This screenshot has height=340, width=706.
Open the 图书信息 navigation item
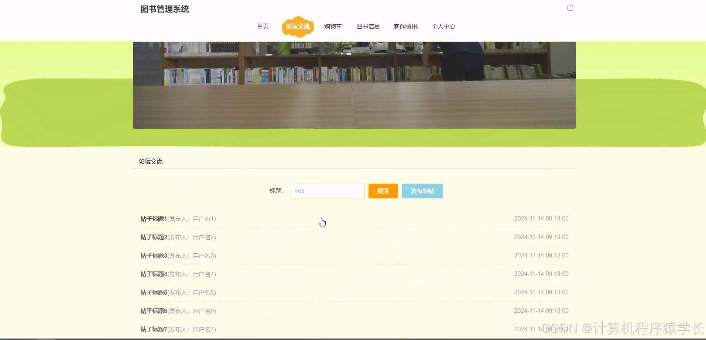(x=368, y=26)
